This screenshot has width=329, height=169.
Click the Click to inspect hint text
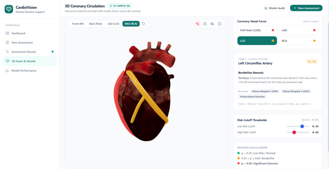tap(311, 22)
